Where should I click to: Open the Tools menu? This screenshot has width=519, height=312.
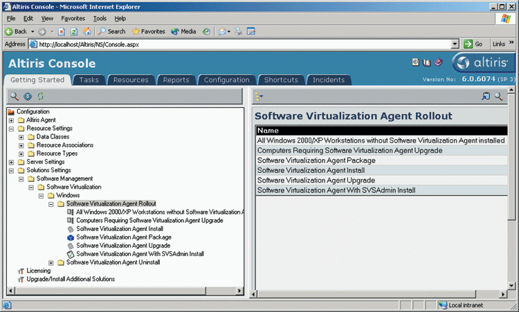[100, 19]
